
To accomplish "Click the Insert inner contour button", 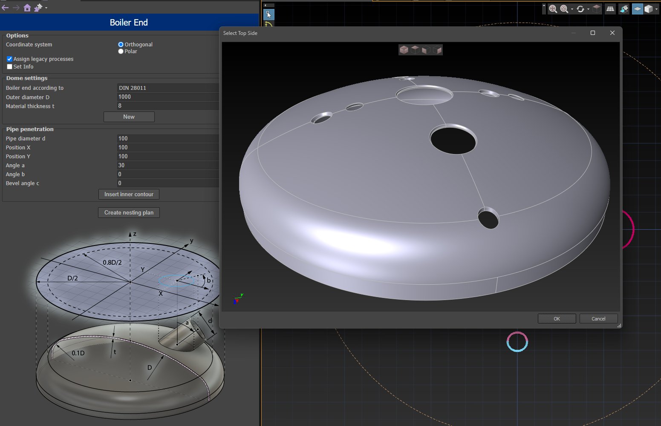I will (129, 194).
